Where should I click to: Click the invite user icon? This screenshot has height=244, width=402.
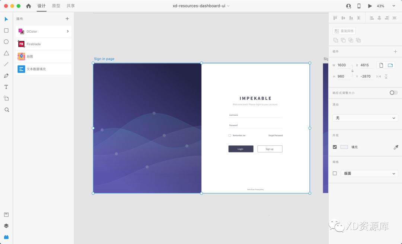click(x=348, y=6)
